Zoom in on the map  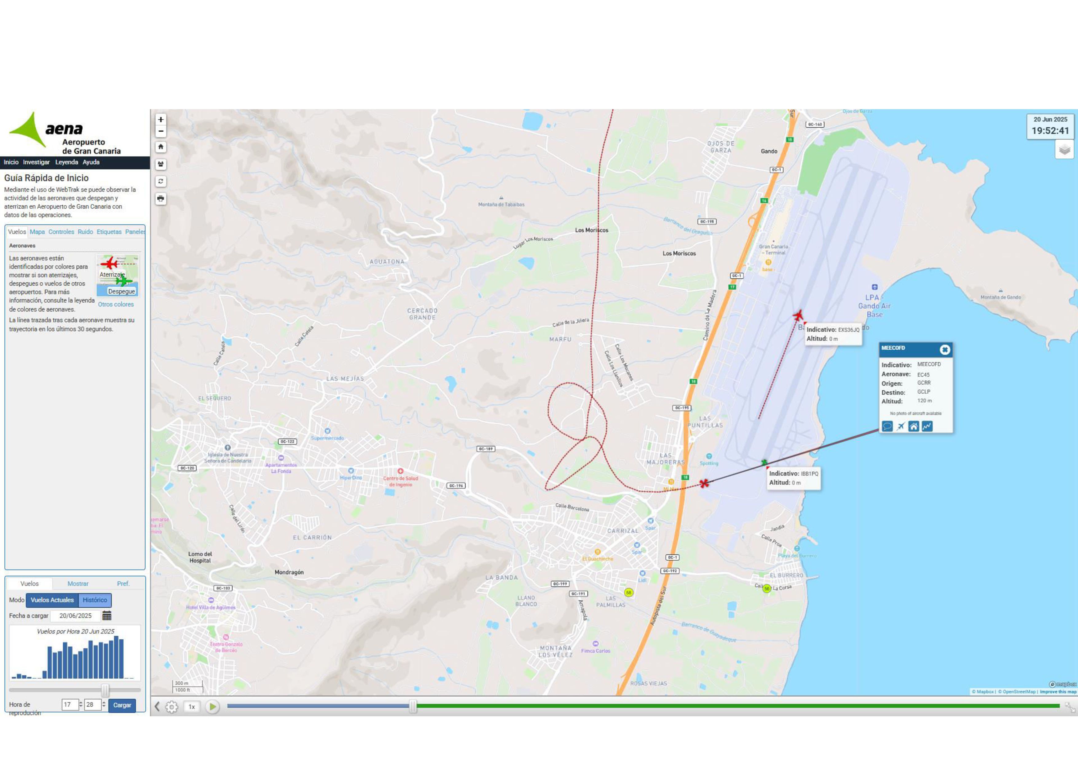[x=161, y=120]
